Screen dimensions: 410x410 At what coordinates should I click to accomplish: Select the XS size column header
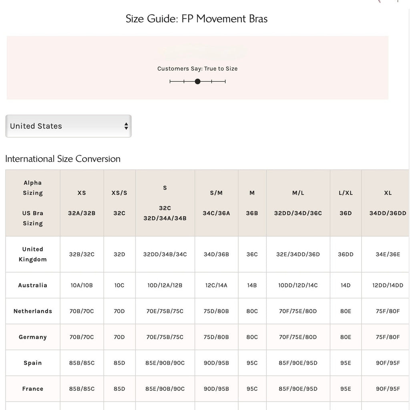pyautogui.click(x=82, y=203)
